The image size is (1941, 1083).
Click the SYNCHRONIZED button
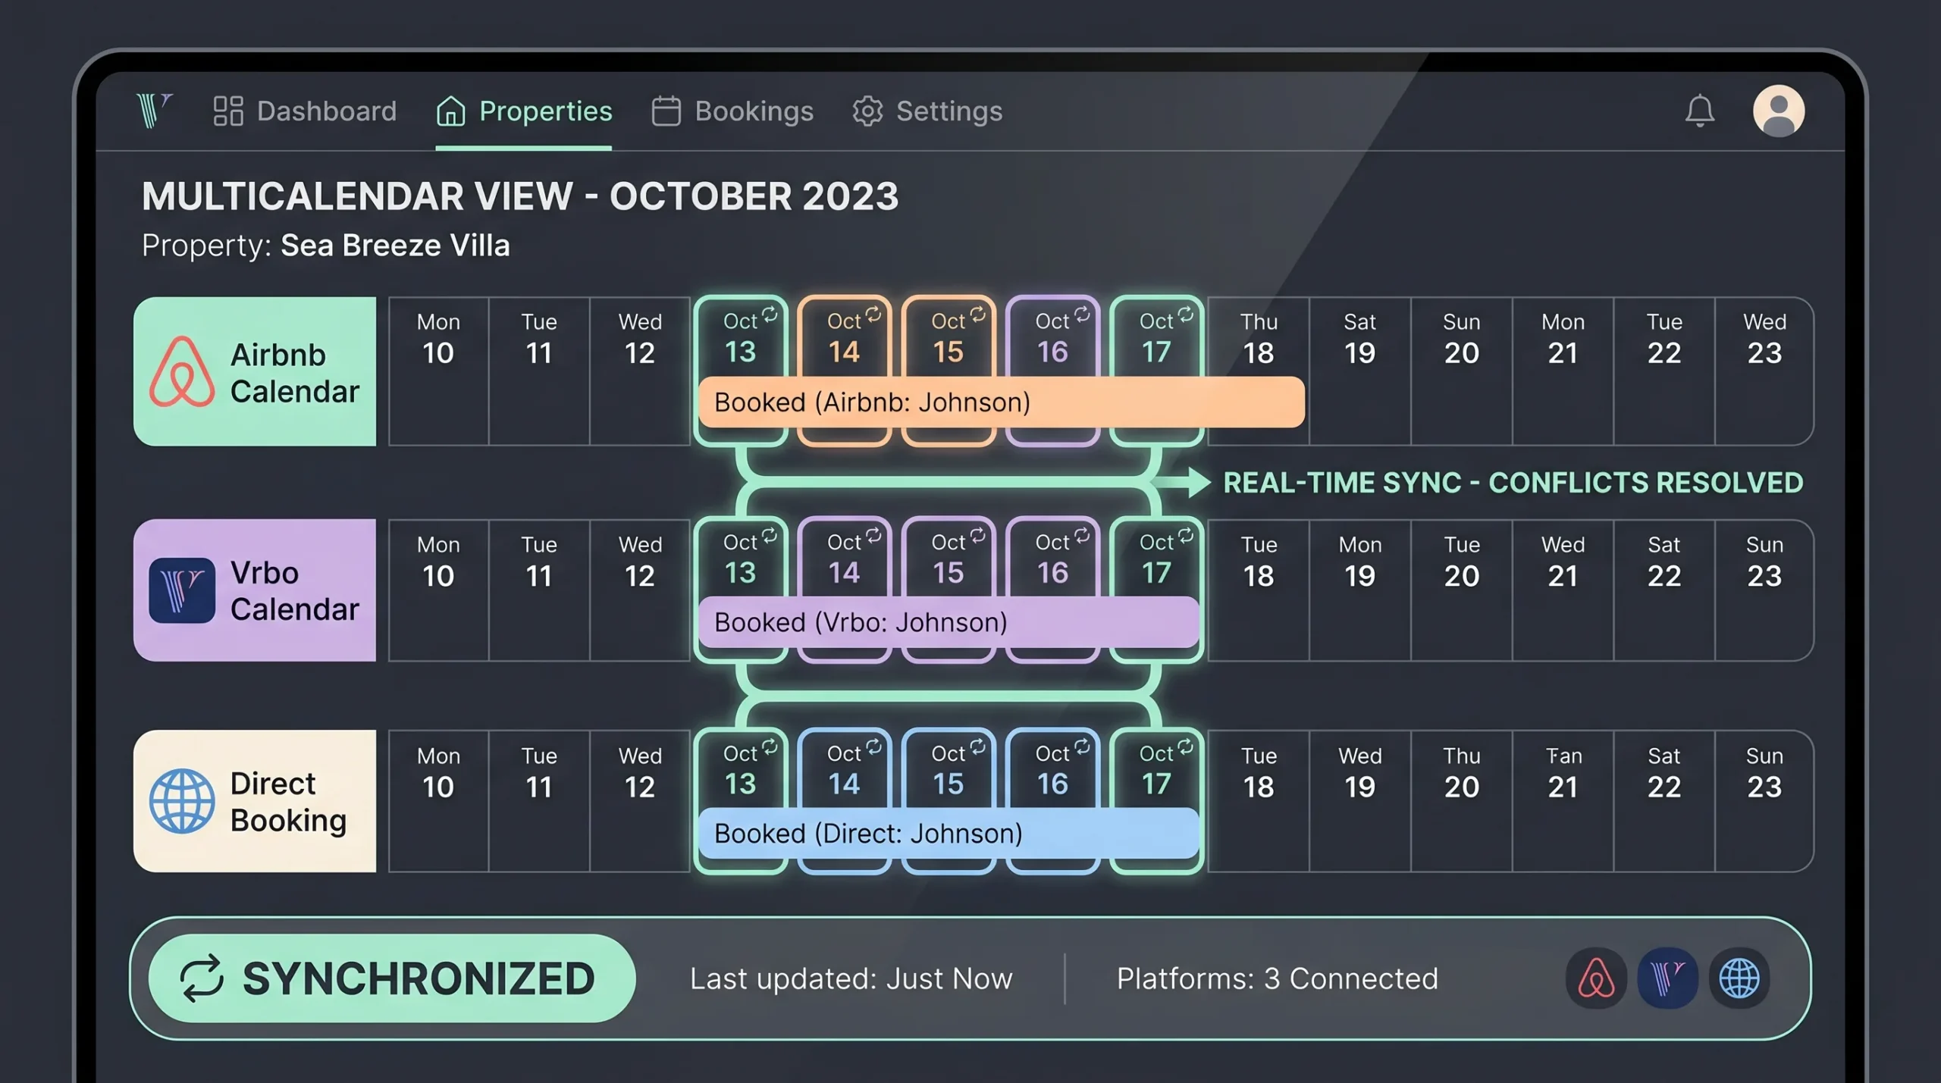click(392, 978)
